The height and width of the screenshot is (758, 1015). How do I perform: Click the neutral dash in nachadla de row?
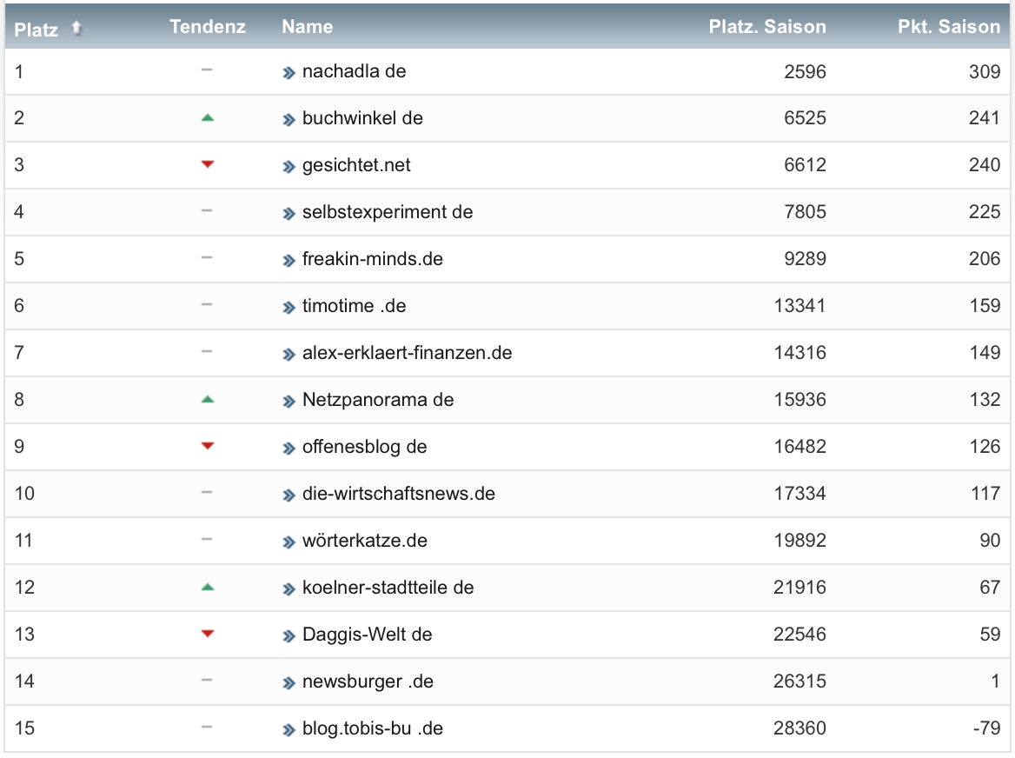coord(207,70)
